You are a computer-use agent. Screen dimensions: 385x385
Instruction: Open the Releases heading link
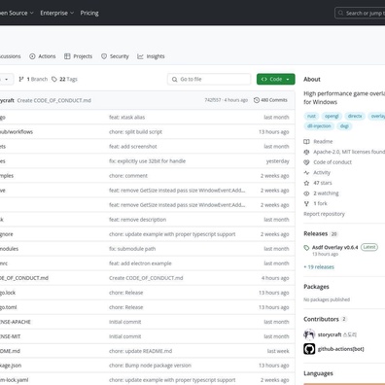(316, 233)
